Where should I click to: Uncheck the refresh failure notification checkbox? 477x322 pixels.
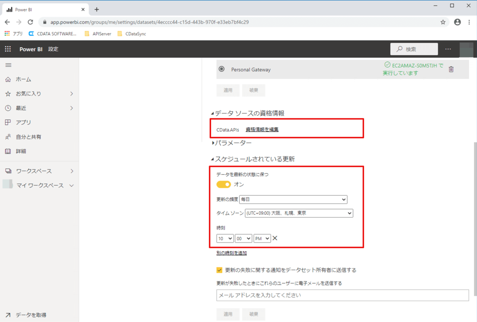click(x=219, y=270)
